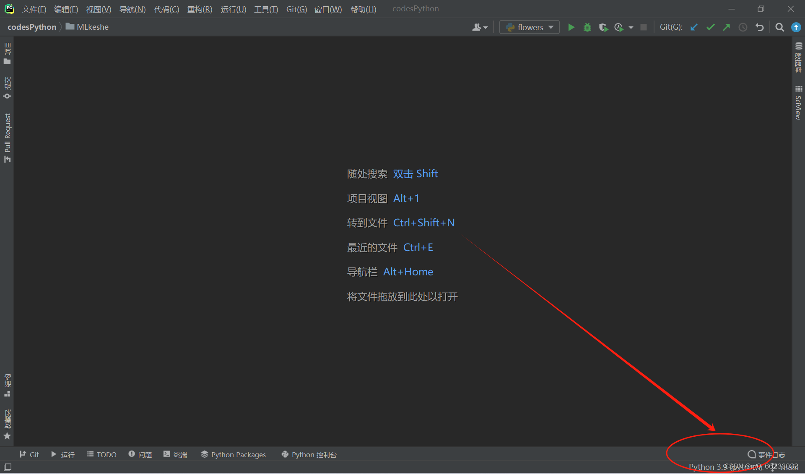Run the flowers configuration

pyautogui.click(x=571, y=27)
